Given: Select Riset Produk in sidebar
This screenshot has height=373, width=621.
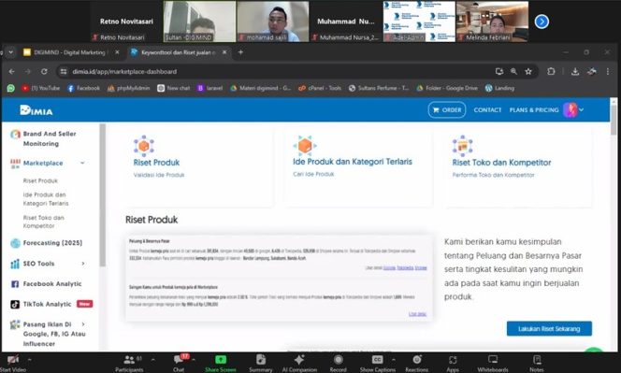Looking at the screenshot, I should click(x=40, y=181).
